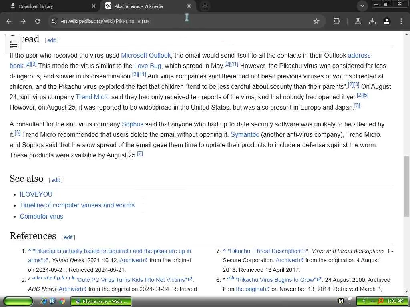Click the orange magnifier tray icon
The width and height of the screenshot is (410, 307).
(381, 301)
